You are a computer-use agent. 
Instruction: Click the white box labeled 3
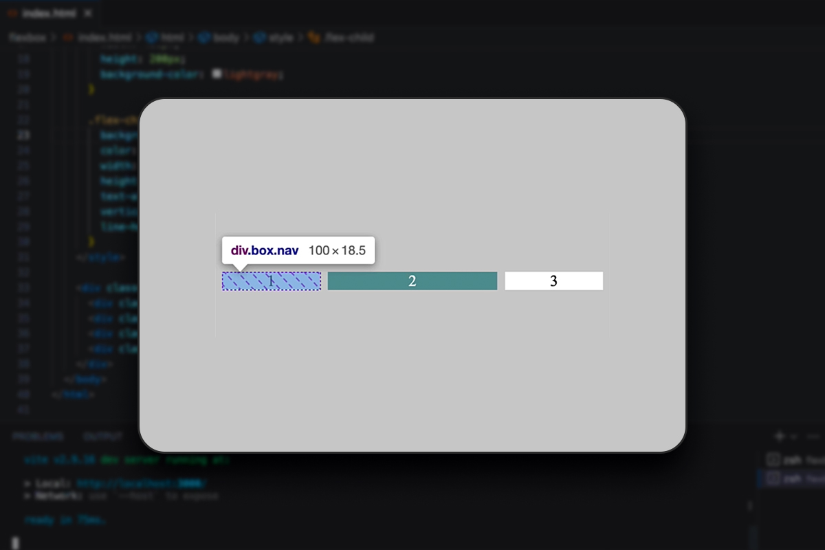click(x=554, y=281)
